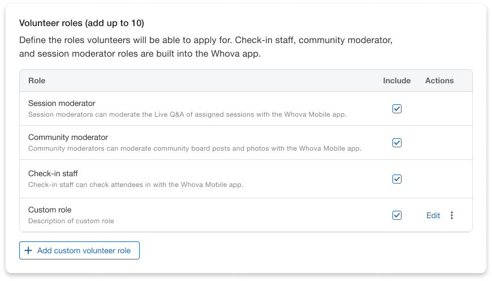This screenshot has width=492, height=281.
Task: Click the plus icon for adding a role
Action: point(28,250)
